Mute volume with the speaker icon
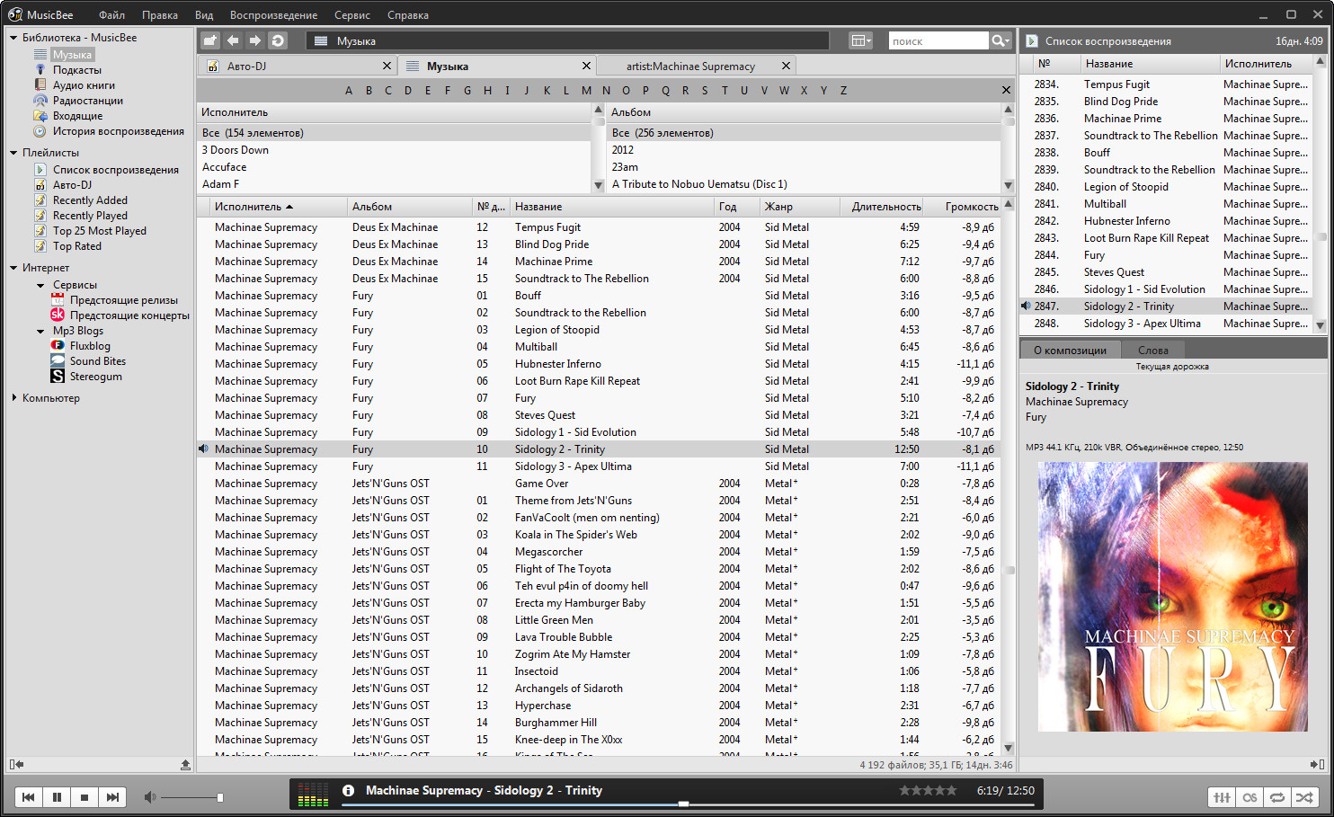Image resolution: width=1334 pixels, height=817 pixels. coord(150,797)
